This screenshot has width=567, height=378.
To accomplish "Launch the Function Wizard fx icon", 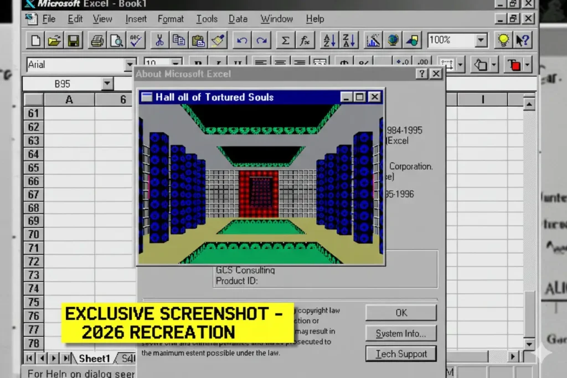I will 305,40.
